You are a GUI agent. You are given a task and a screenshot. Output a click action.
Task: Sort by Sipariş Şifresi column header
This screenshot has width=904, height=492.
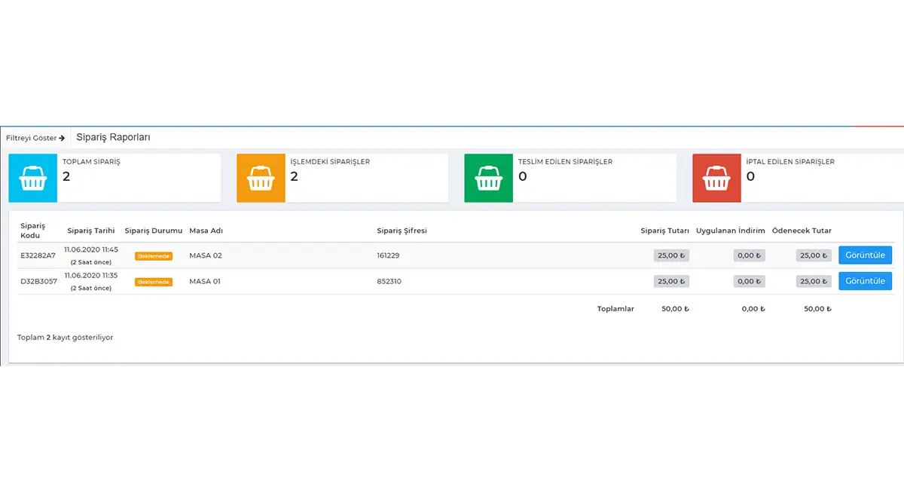point(402,231)
